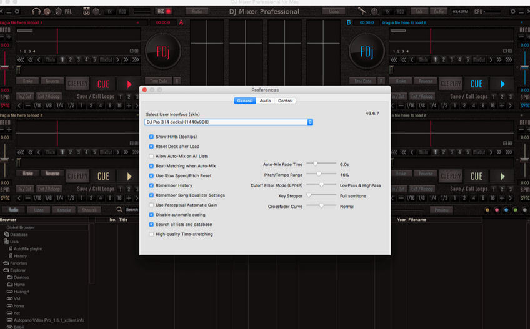
Task: Click the settings gear icon next to CPU meter
Action: point(513,11)
